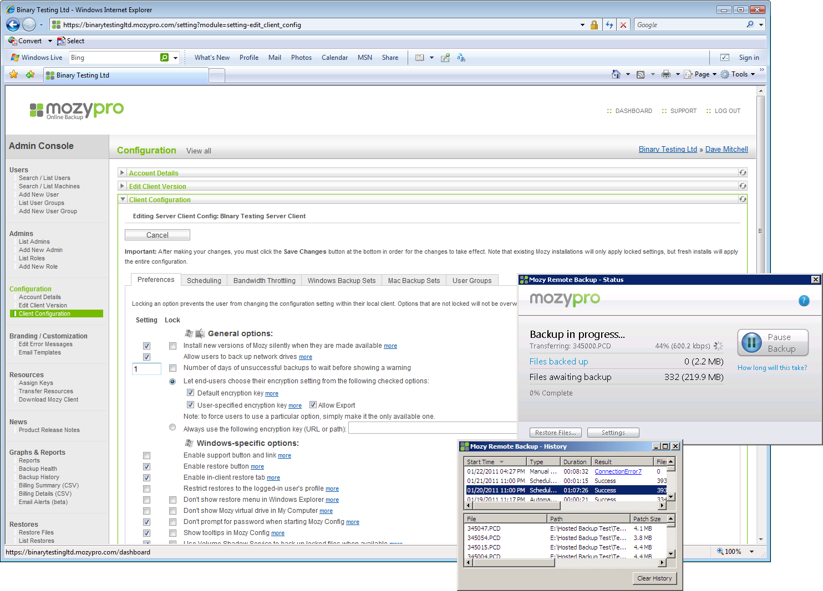Open the address bar URL dropdown
The height and width of the screenshot is (591, 823).
coord(582,25)
